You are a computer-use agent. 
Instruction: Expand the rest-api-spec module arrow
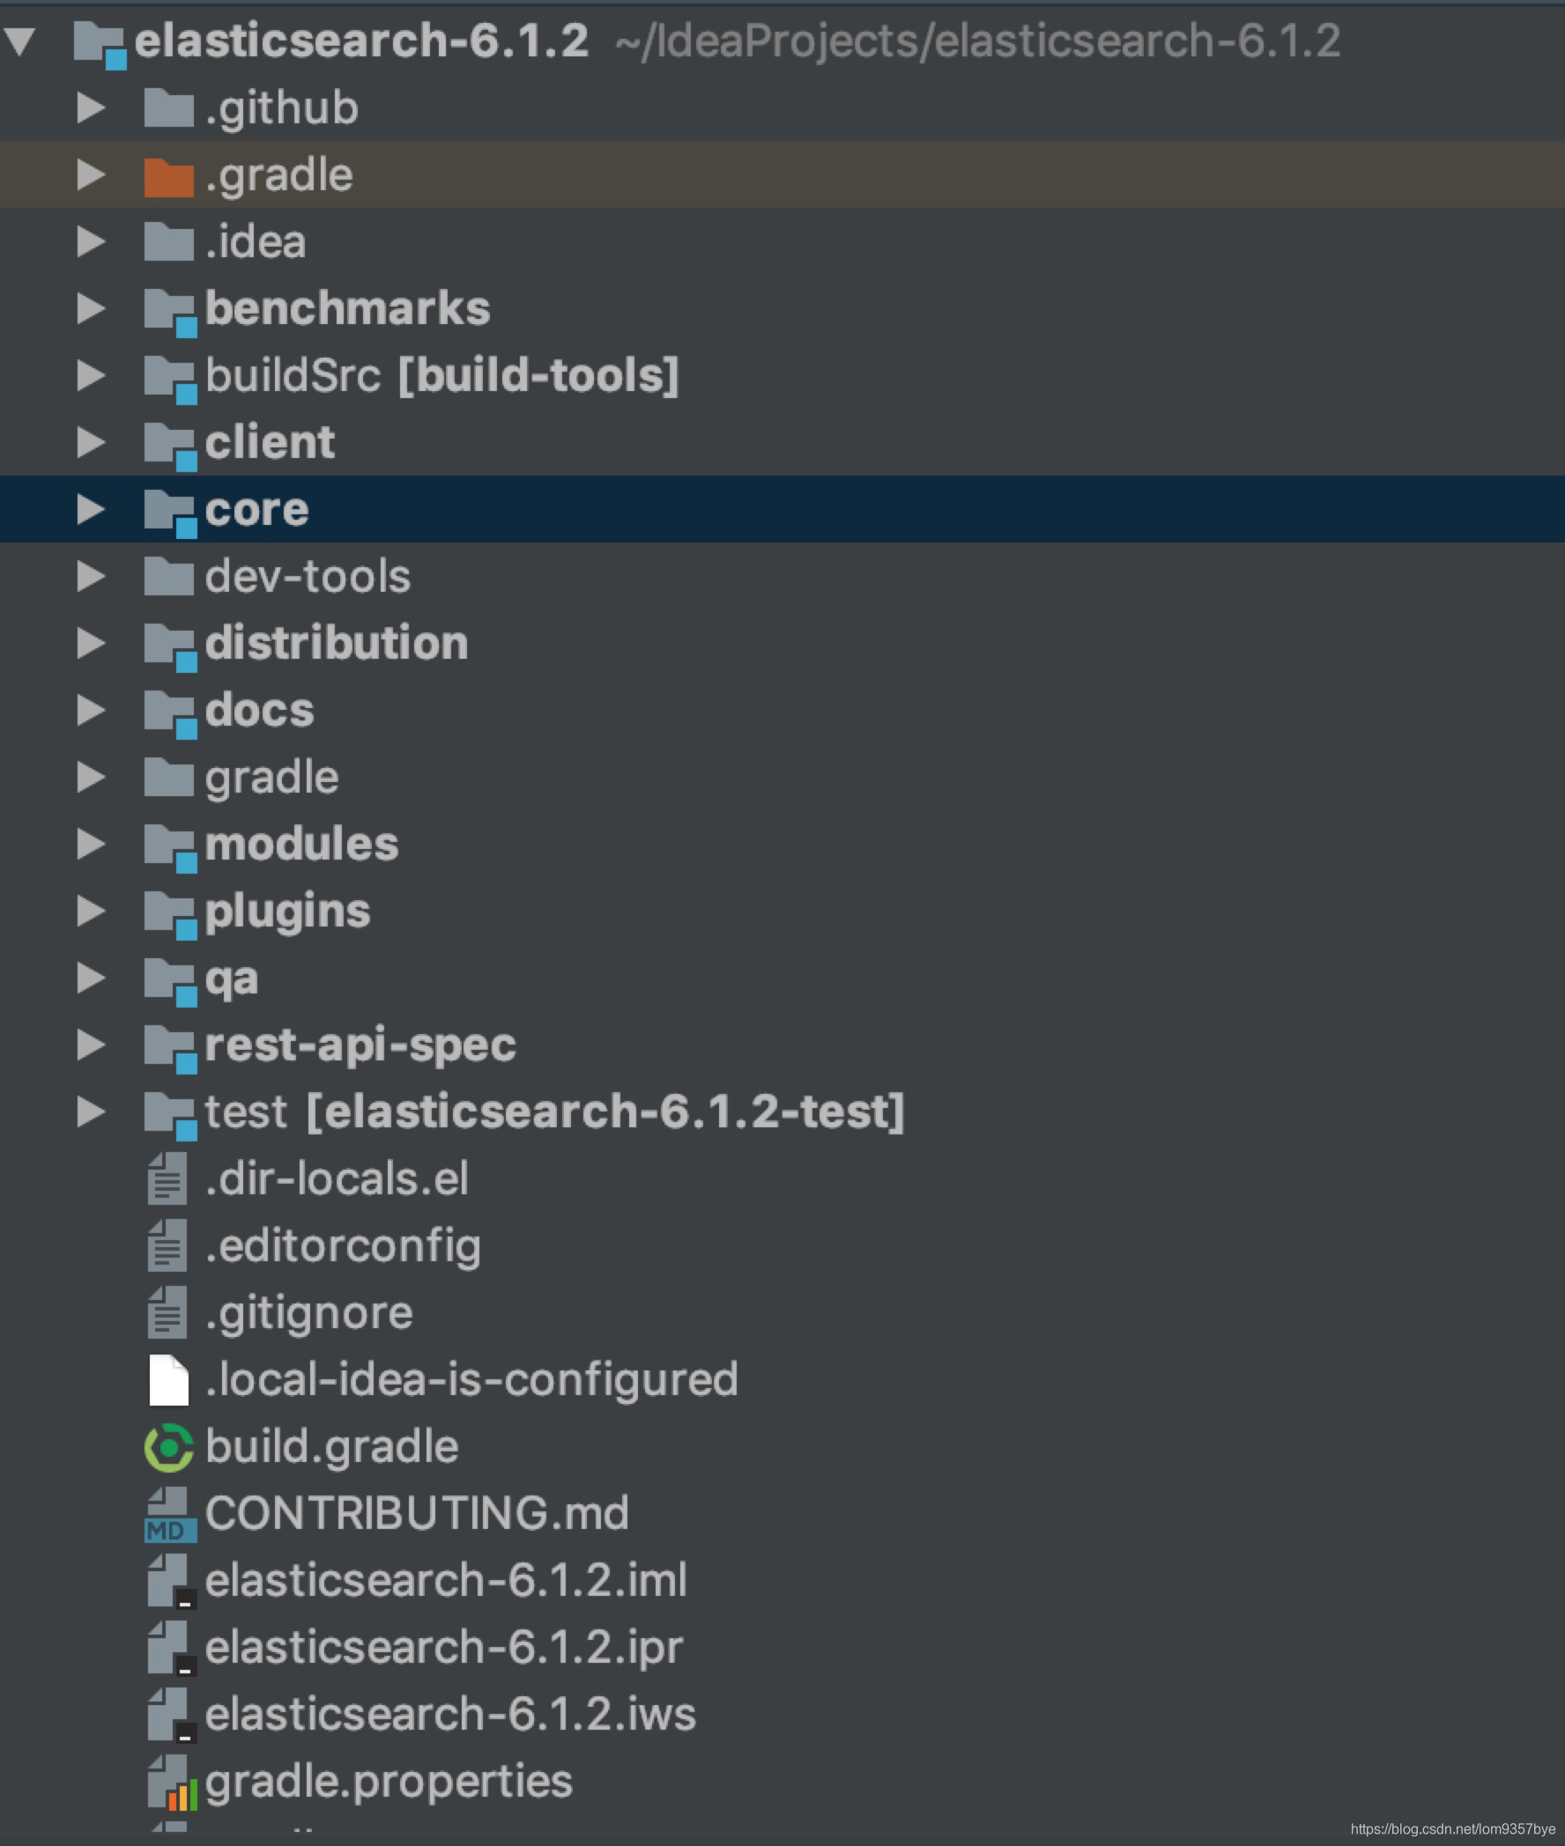tap(92, 1045)
